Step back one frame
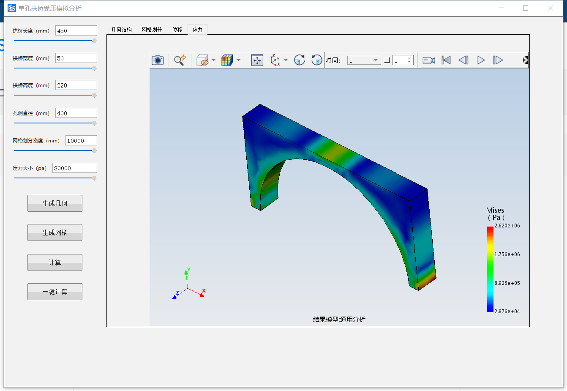Image resolution: width=567 pixels, height=391 pixels. coord(463,60)
